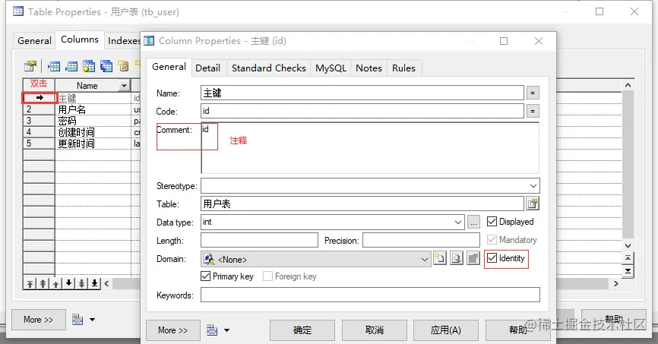
Task: Click into the Name input field
Action: click(x=362, y=93)
